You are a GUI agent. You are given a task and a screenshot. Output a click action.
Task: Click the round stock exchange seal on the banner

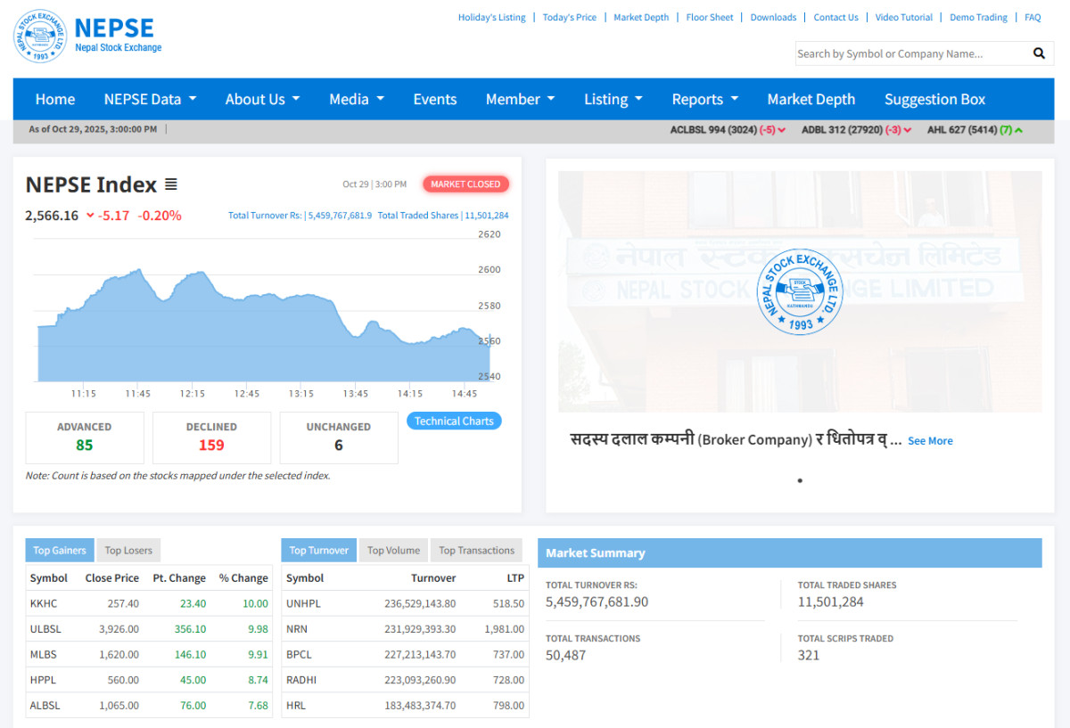click(799, 292)
